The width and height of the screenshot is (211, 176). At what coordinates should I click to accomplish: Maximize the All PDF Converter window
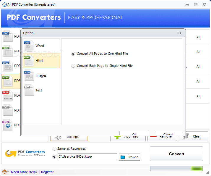pos(196,5)
